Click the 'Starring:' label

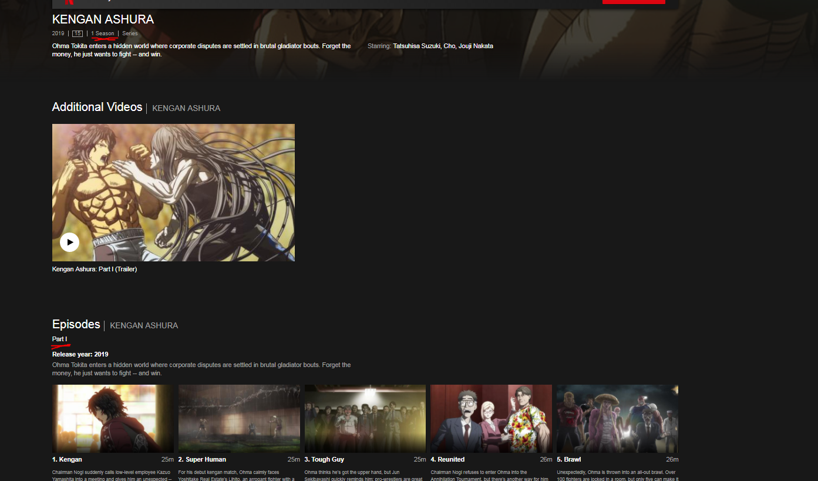[x=379, y=46]
